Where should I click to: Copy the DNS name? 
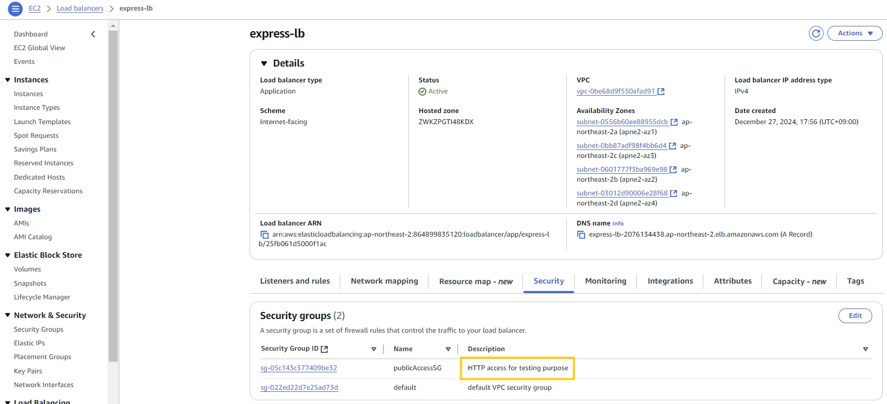[581, 234]
